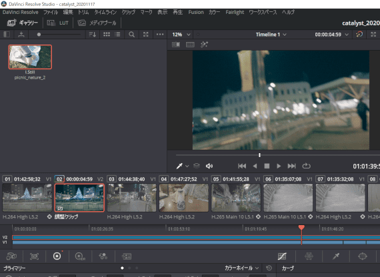This screenshot has width=380, height=277.
Task: Open the 00:00:04:59 timecode dropdown
Action: [x=331, y=35]
